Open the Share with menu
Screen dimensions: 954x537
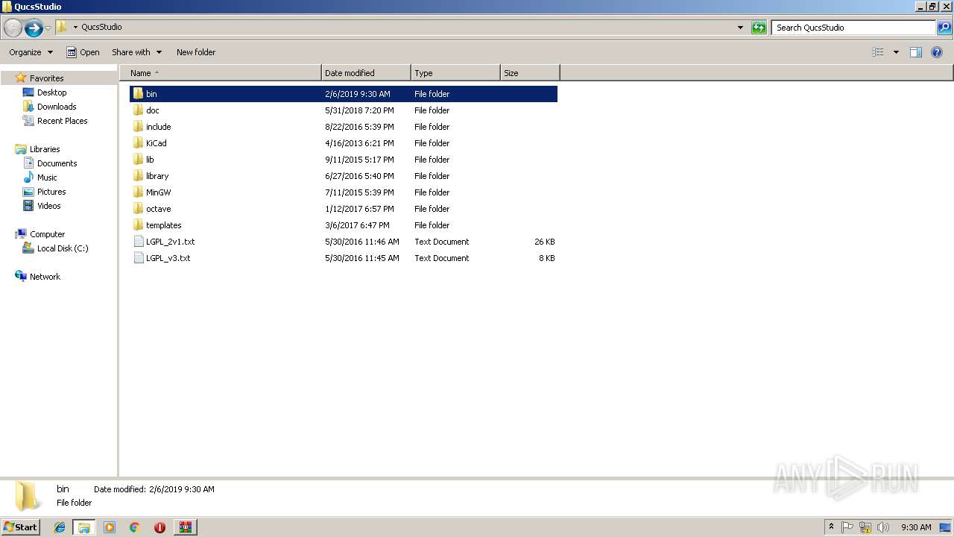click(x=136, y=52)
